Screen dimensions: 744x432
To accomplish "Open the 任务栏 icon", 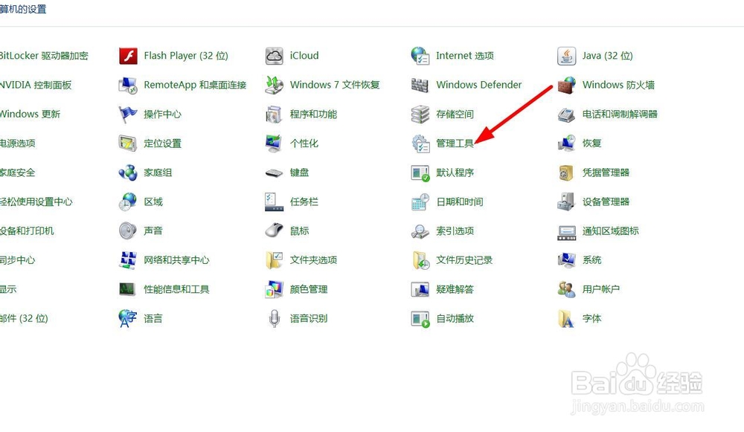I will tap(275, 202).
